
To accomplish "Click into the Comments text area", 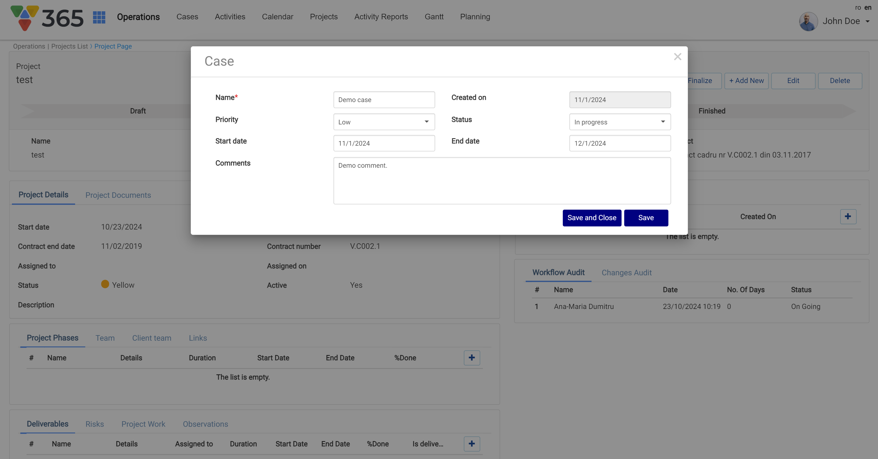I will tap(502, 181).
